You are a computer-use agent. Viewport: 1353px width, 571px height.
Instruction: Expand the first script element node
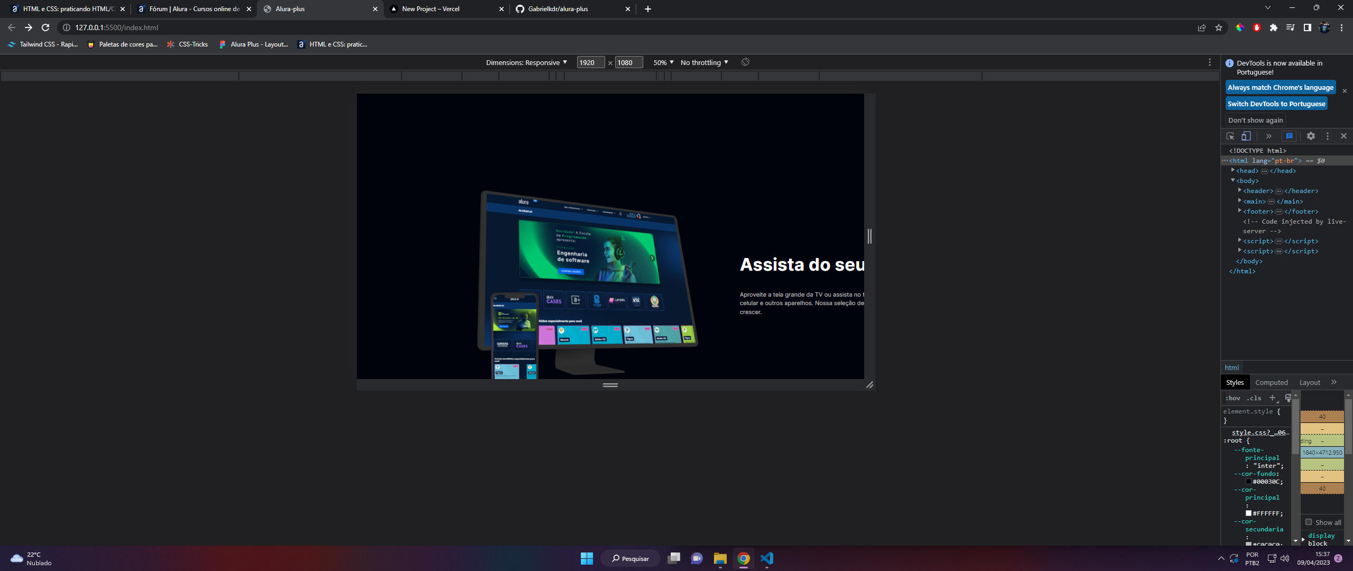click(x=1239, y=241)
